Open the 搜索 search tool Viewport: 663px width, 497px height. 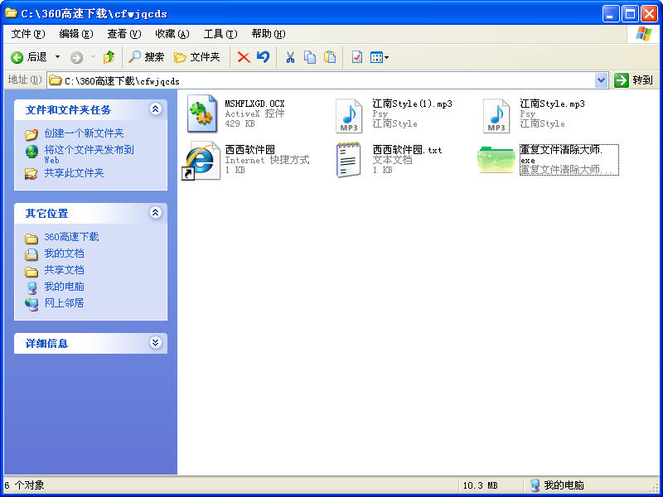(x=147, y=57)
